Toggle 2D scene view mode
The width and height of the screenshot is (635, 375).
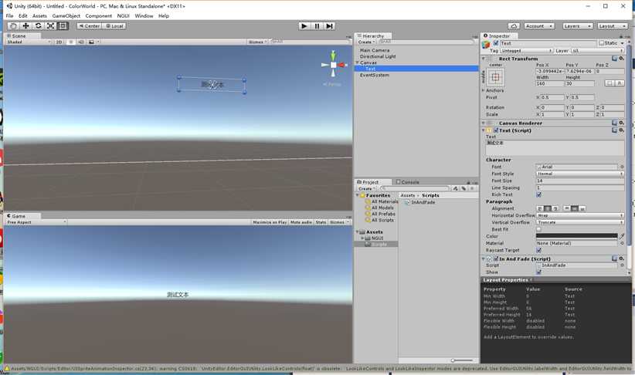point(59,42)
